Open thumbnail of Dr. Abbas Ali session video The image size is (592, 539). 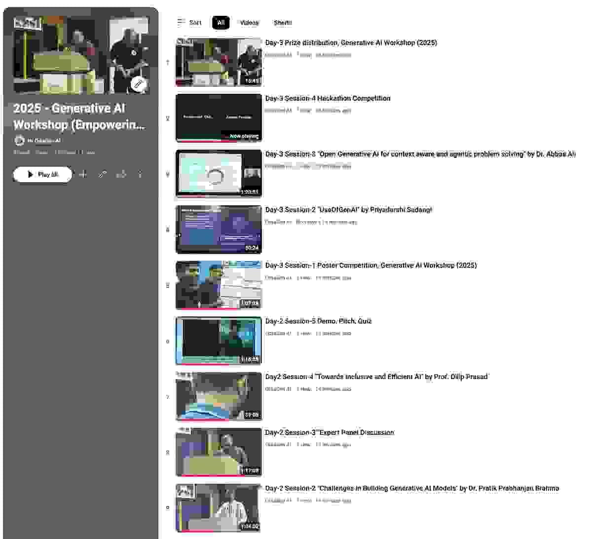(219, 174)
